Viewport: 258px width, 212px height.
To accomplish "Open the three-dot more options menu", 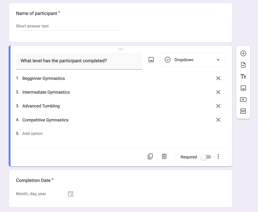I will (218, 156).
